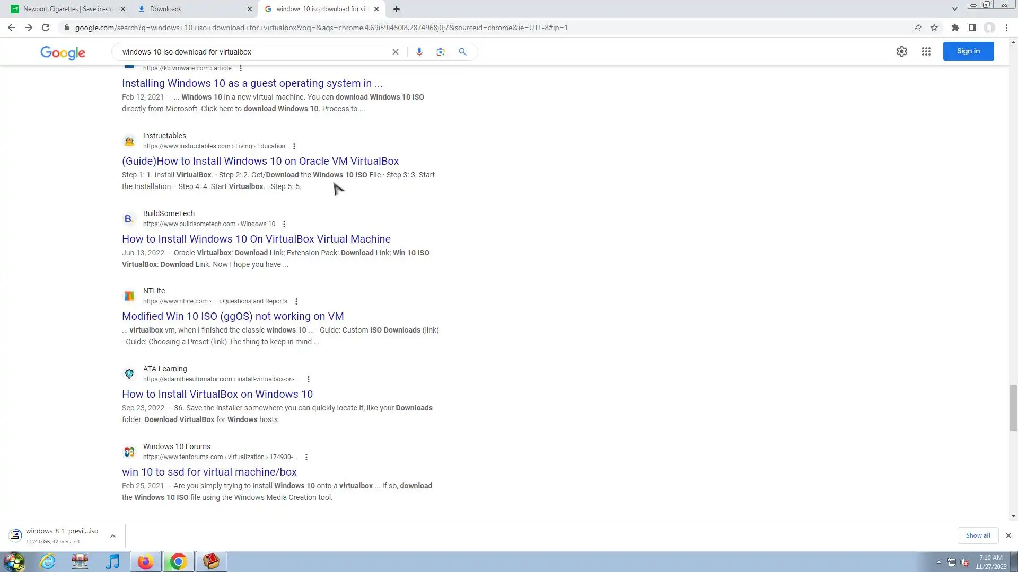Toggle the Chrome side panel
This screenshot has height=572, width=1018.
(972, 28)
